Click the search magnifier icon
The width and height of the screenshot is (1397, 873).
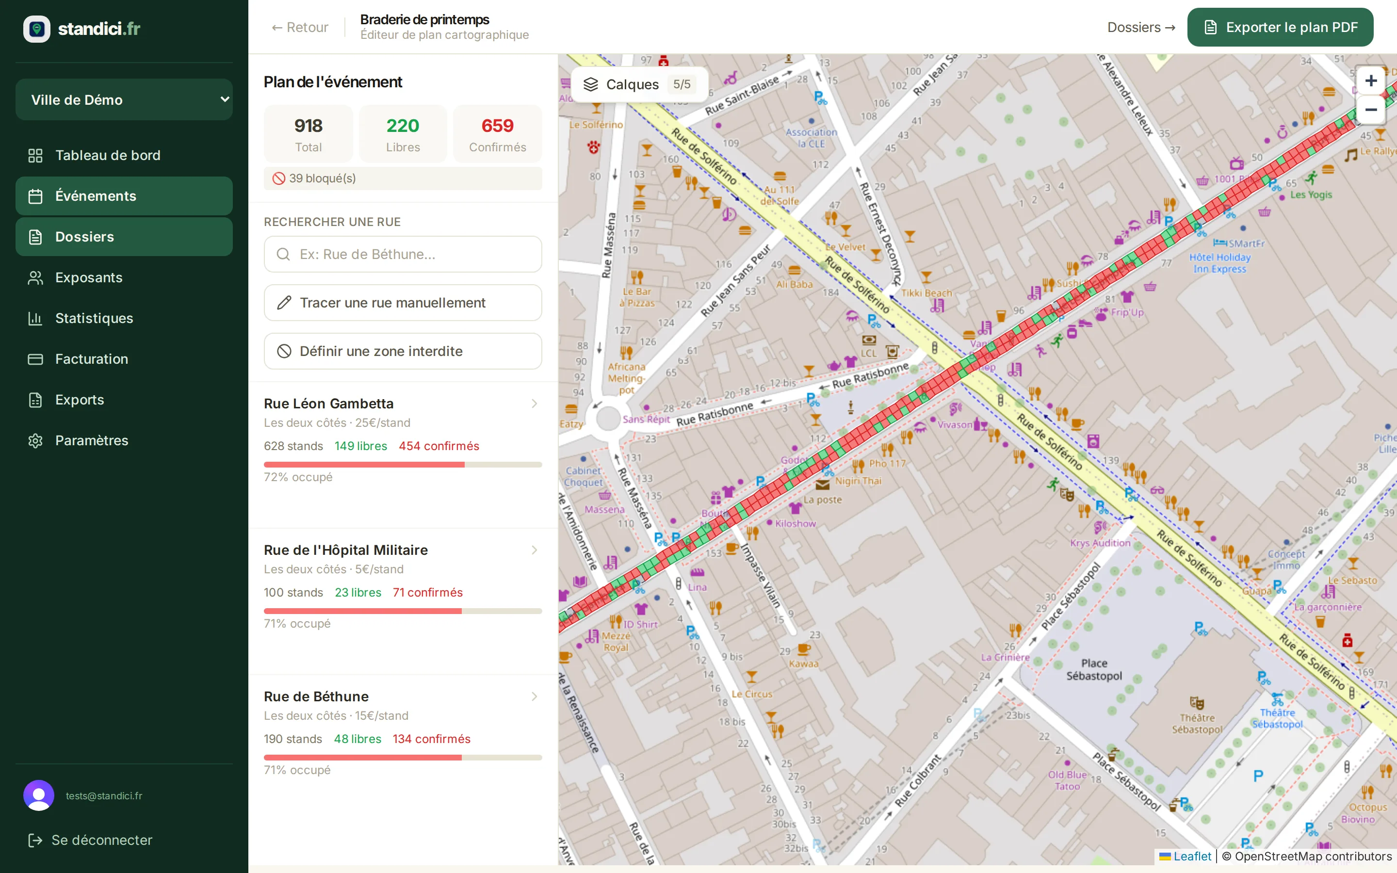pos(283,254)
